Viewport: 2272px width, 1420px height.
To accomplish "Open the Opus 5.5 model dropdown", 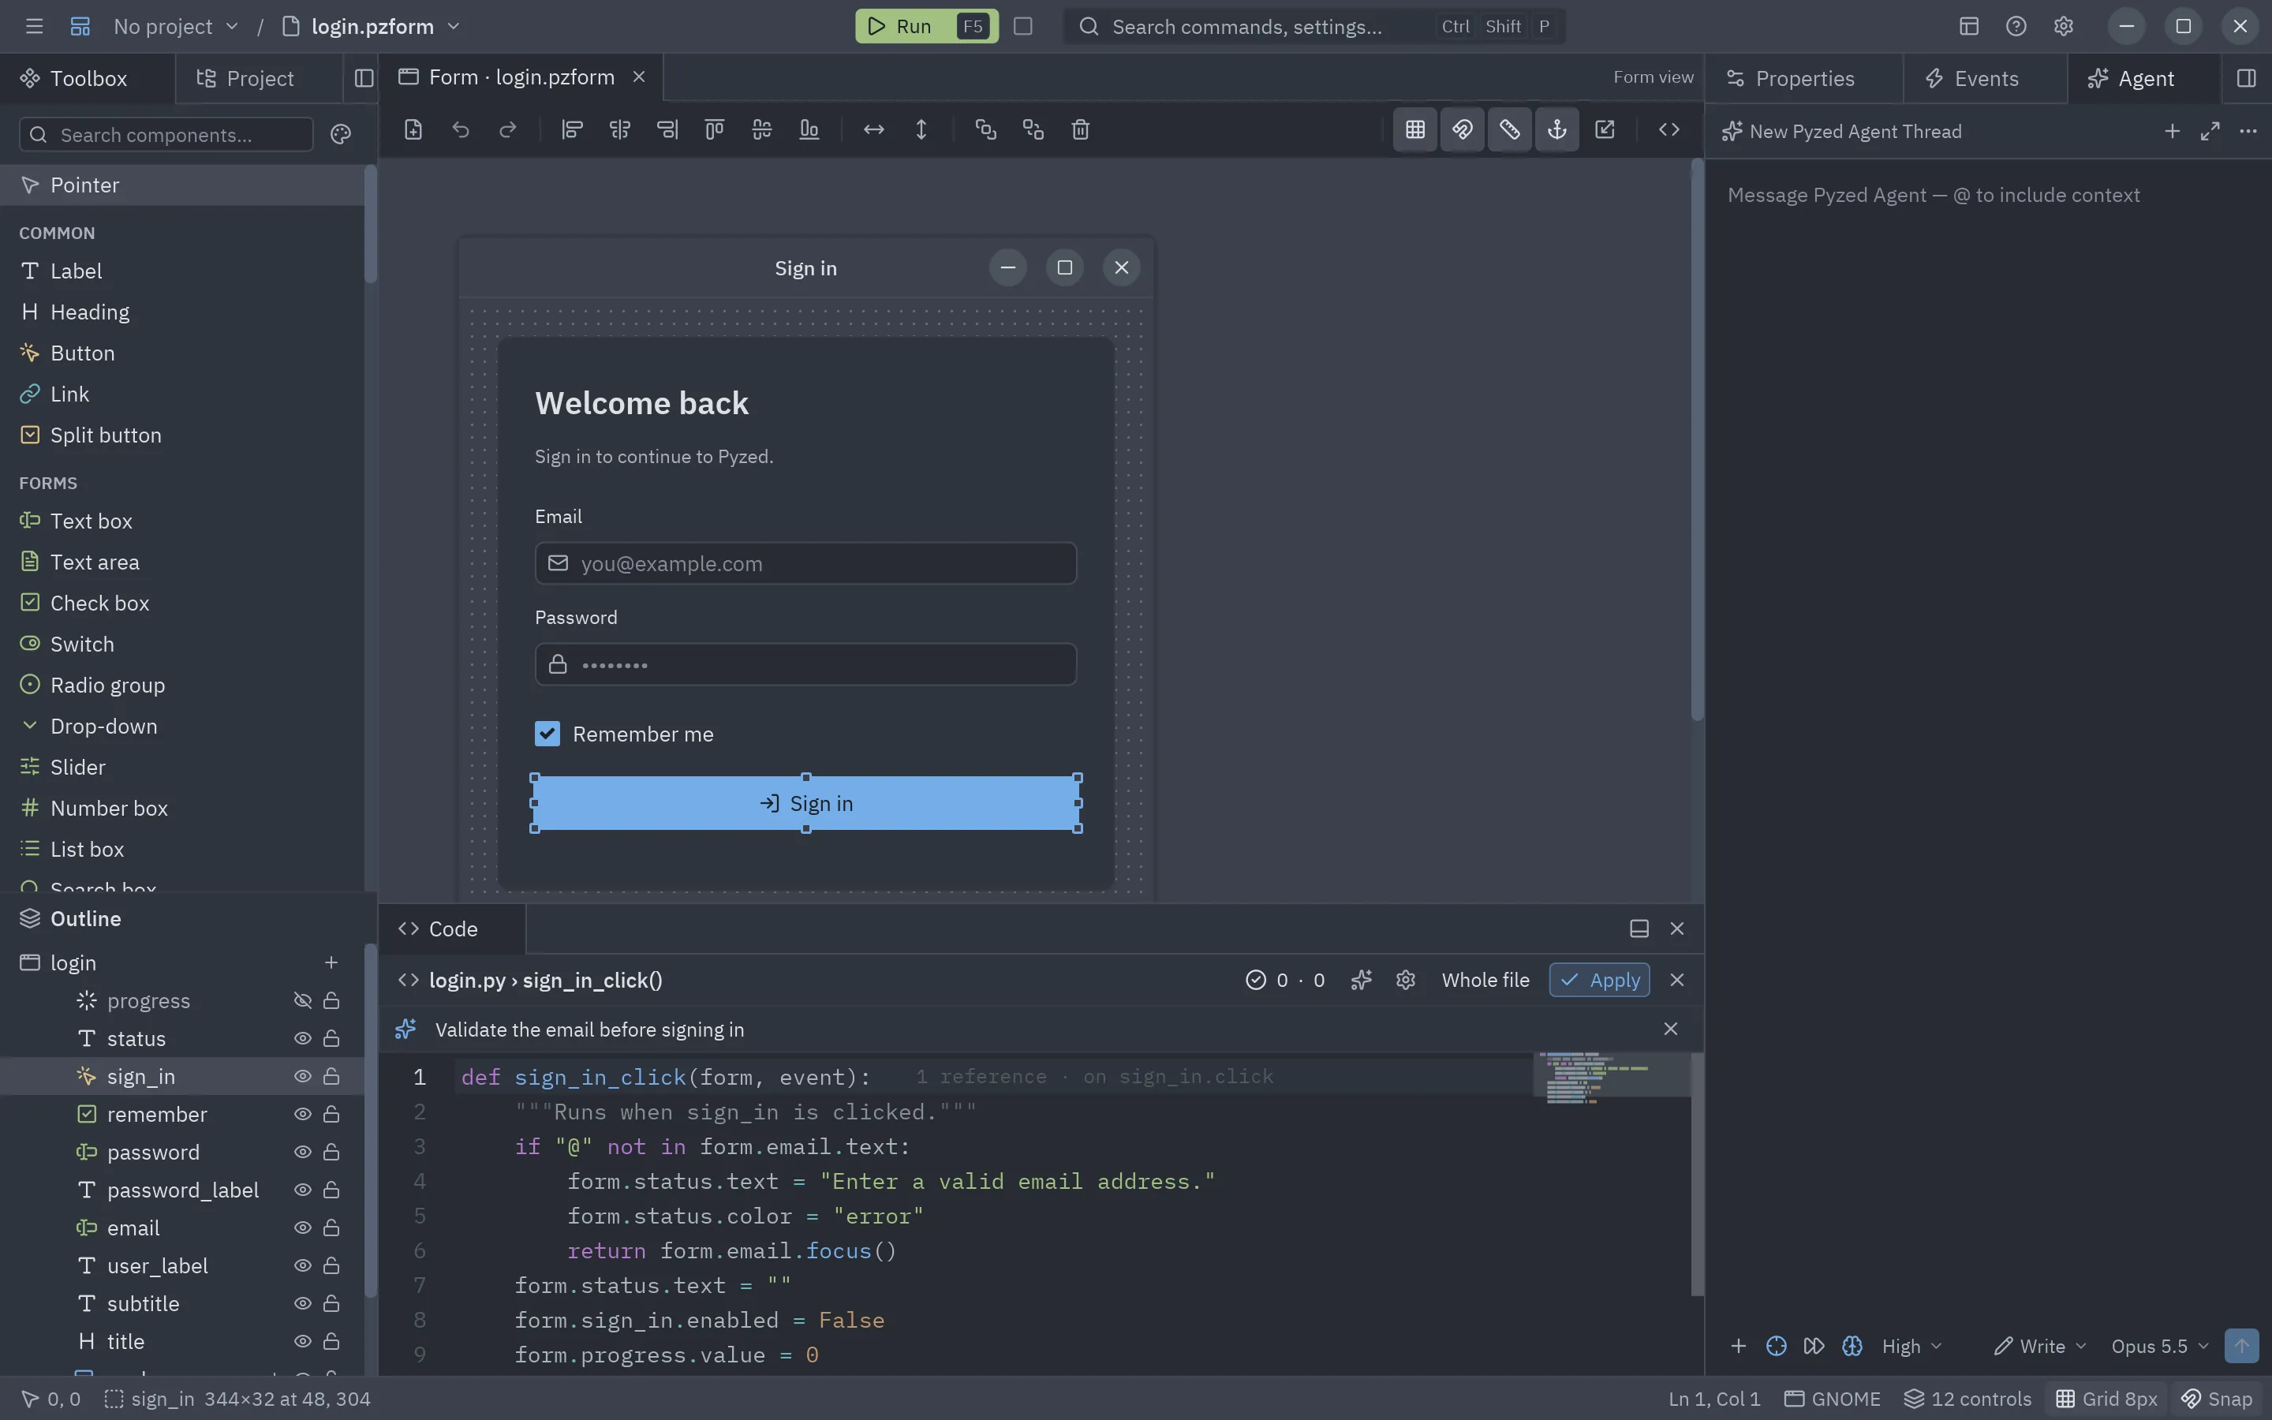I will tap(2159, 1346).
